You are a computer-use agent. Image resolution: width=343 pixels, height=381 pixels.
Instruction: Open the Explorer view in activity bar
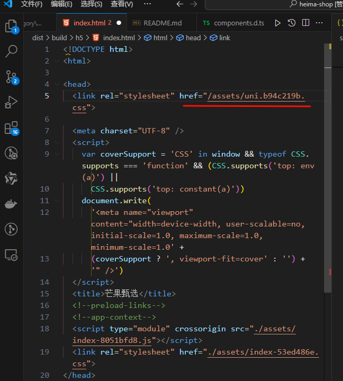pyautogui.click(x=11, y=26)
